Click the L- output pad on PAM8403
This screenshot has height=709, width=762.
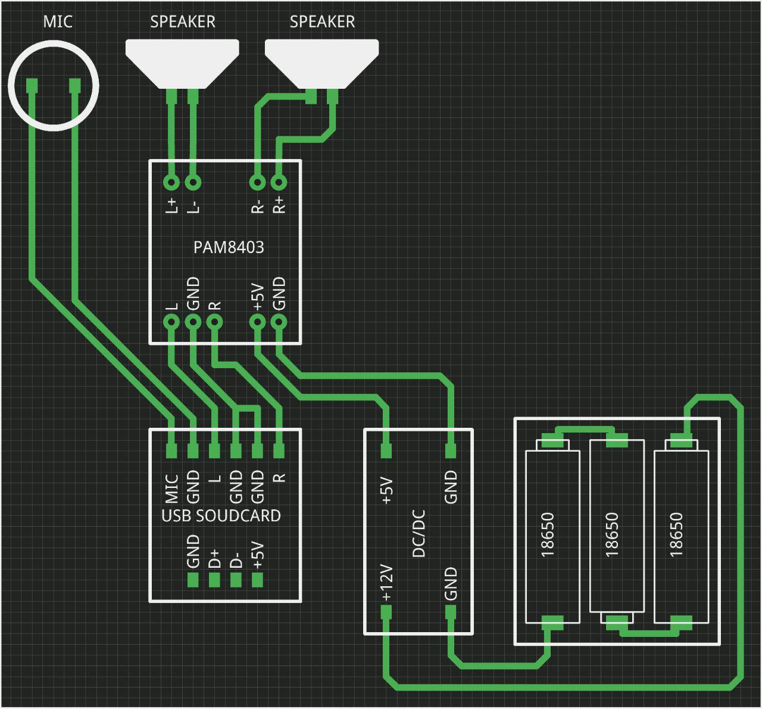(193, 182)
